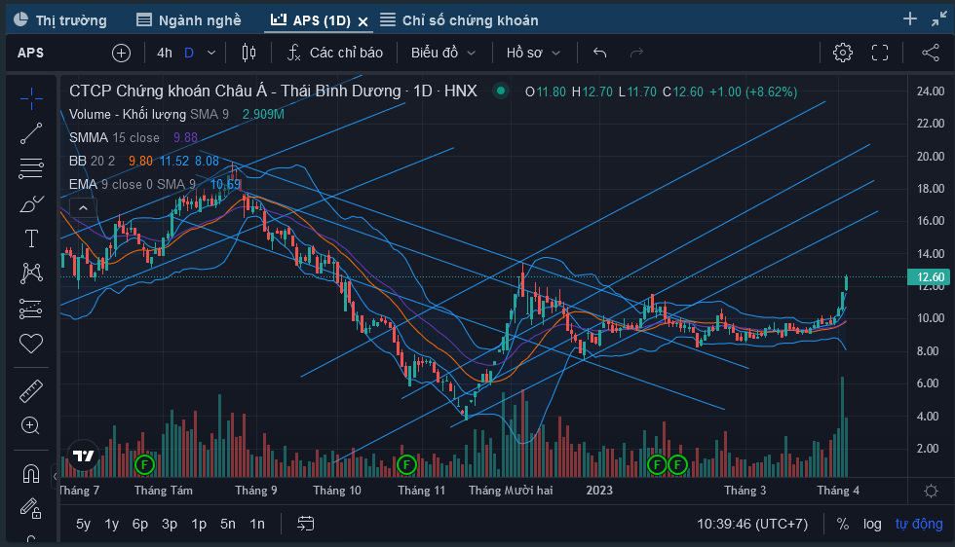Expand the left toolbar side arrow
The image size is (955, 547).
[55, 476]
